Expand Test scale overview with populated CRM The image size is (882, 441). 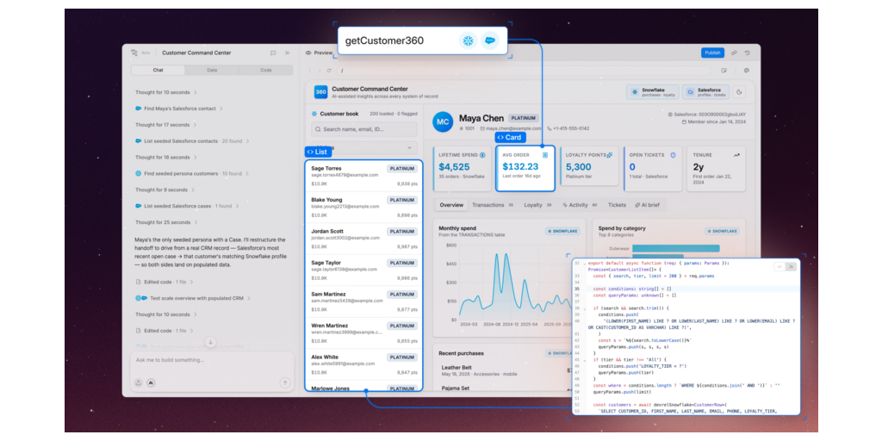(x=193, y=298)
